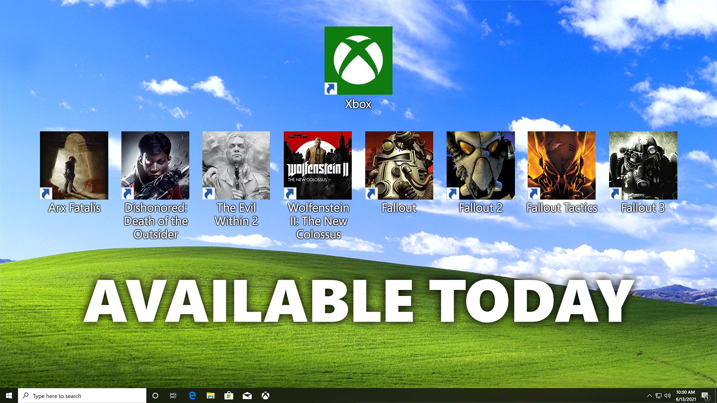Open File Explorer from the taskbar
Viewport: 717px width, 403px height.
[x=211, y=396]
